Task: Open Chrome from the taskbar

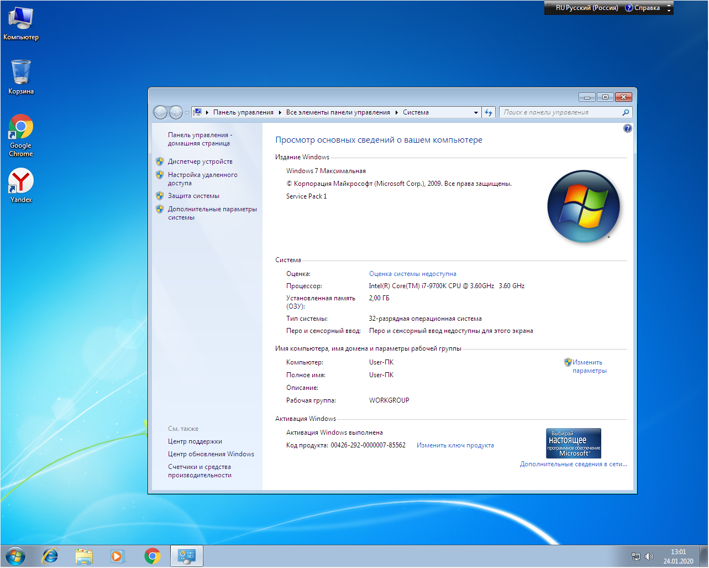Action: tap(153, 556)
